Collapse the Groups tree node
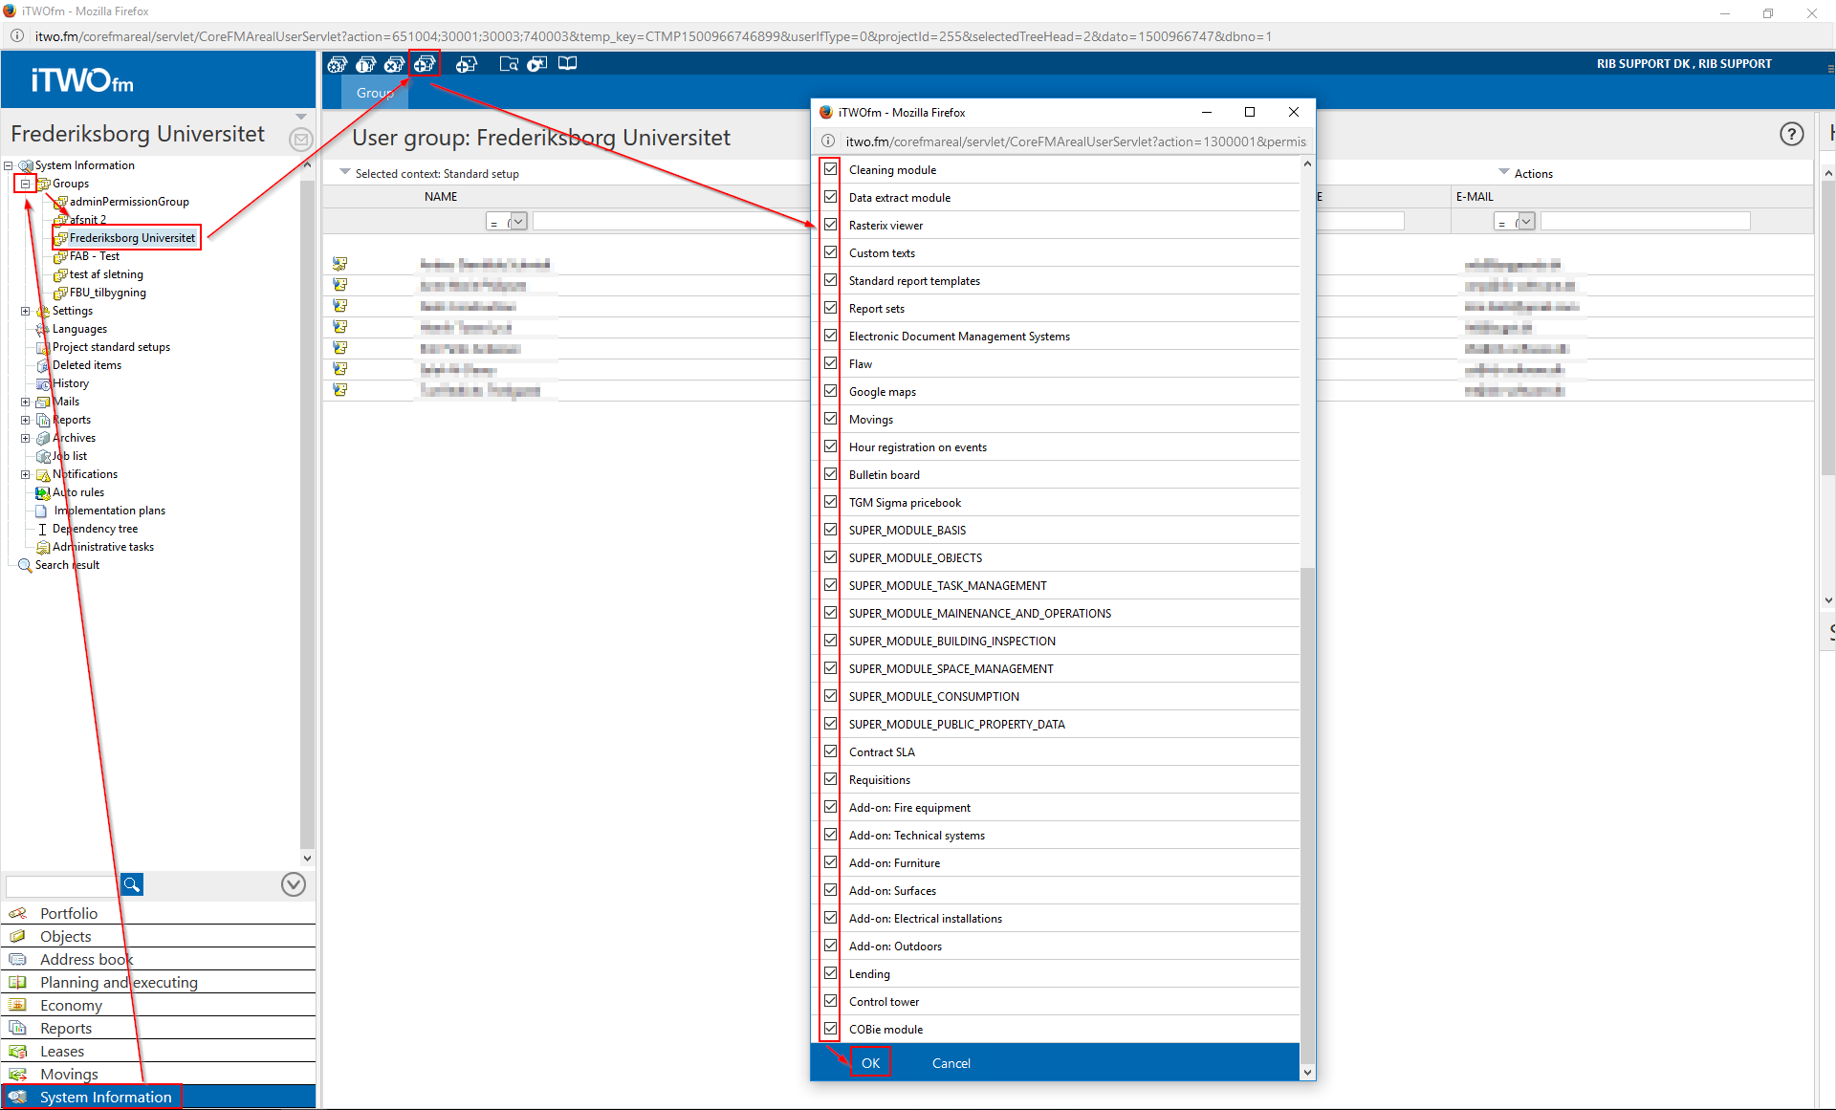The height and width of the screenshot is (1110, 1836). (x=26, y=184)
